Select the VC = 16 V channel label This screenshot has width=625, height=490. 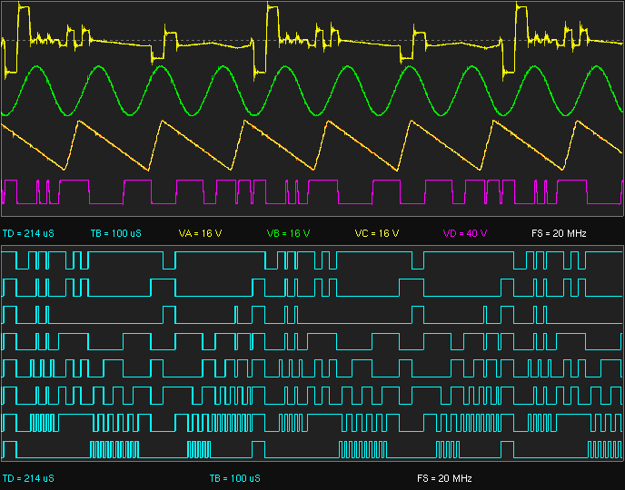pos(376,233)
